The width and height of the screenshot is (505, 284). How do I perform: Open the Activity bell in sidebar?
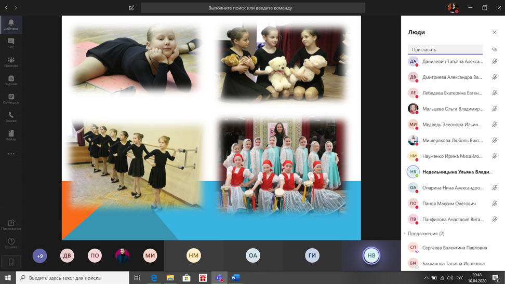coord(11,24)
